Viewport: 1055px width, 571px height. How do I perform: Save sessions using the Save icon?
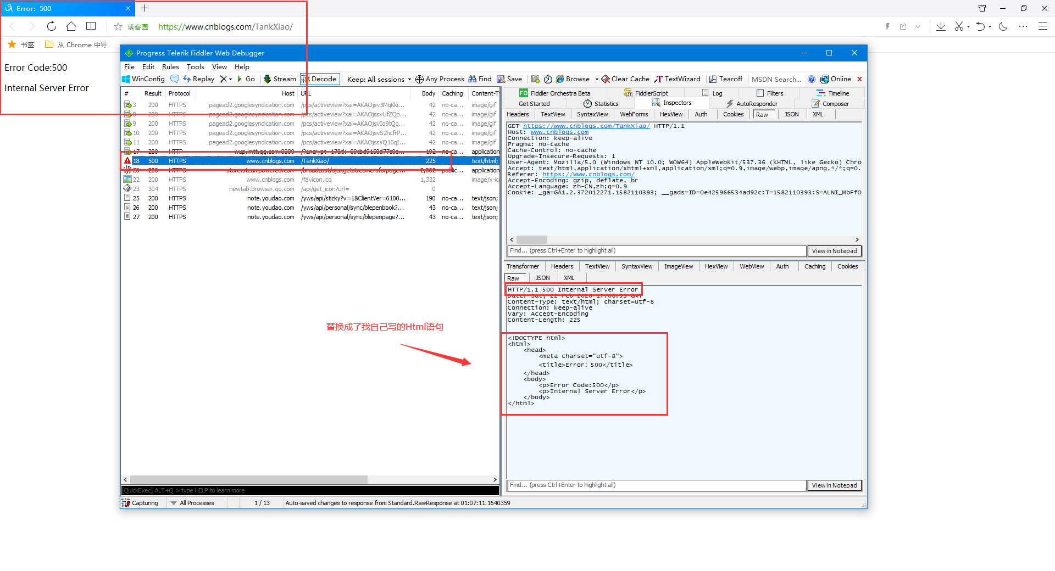[x=509, y=79]
